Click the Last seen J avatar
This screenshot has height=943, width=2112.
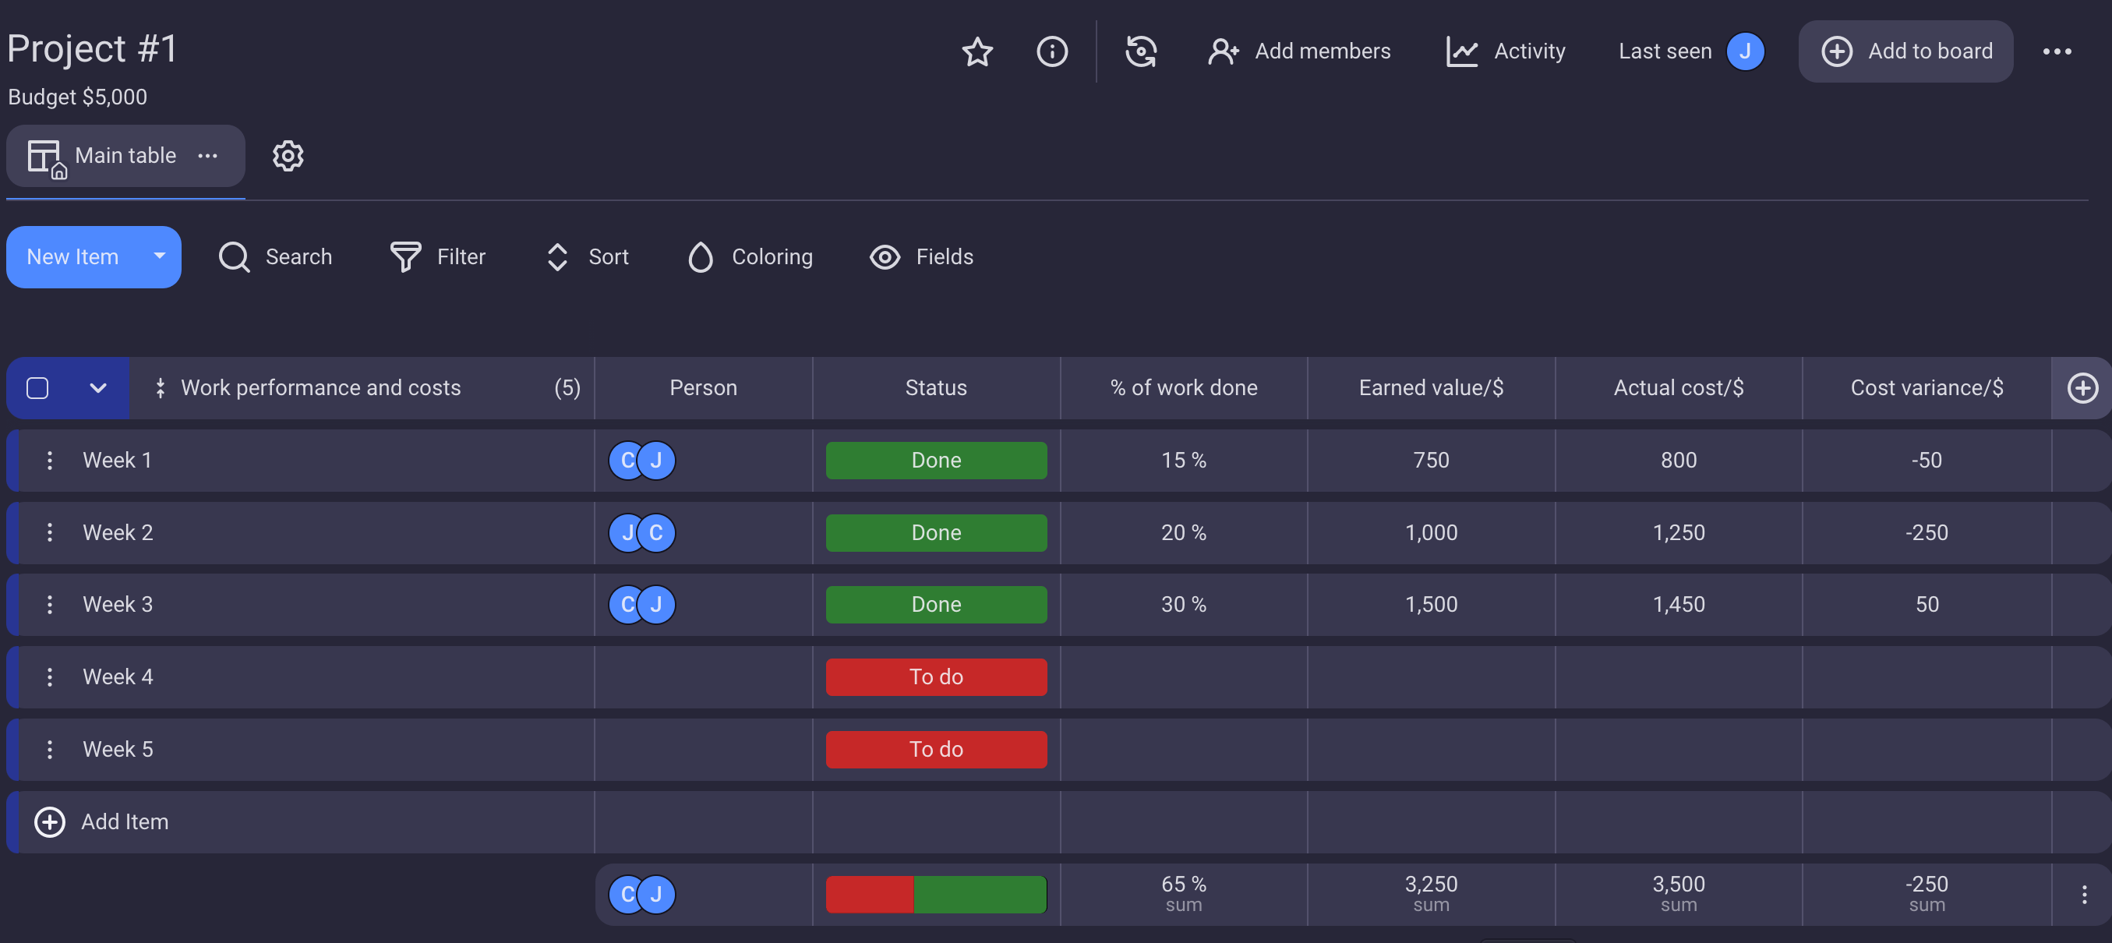pos(1745,51)
